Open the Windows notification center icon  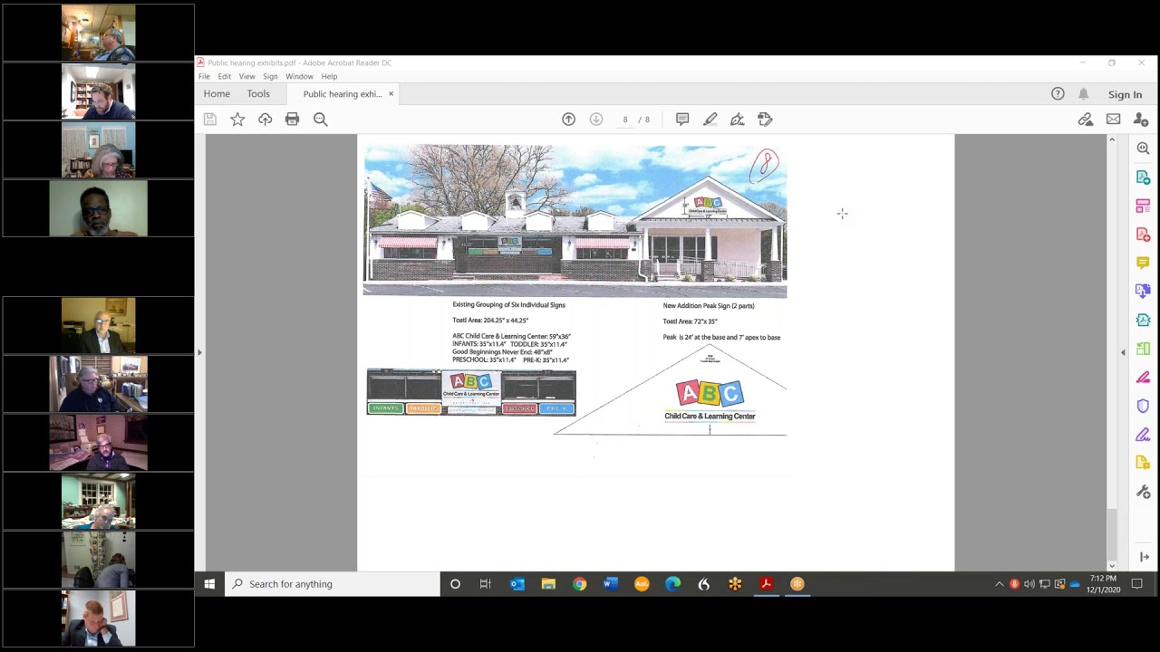click(x=1137, y=584)
